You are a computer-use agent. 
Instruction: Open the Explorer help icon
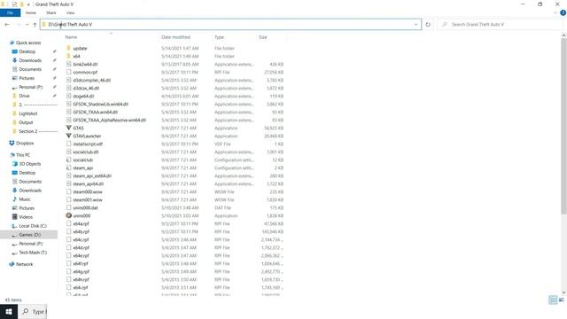point(563,12)
